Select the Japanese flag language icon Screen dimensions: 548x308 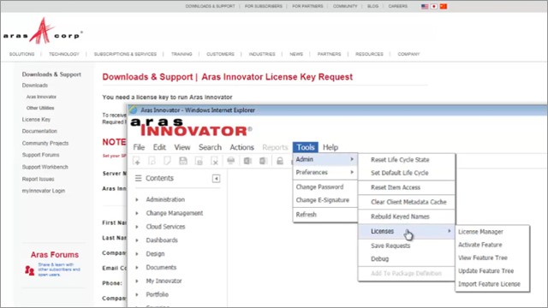[434, 6]
